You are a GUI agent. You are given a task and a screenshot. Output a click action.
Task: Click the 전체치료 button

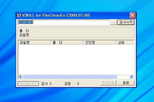108,83
